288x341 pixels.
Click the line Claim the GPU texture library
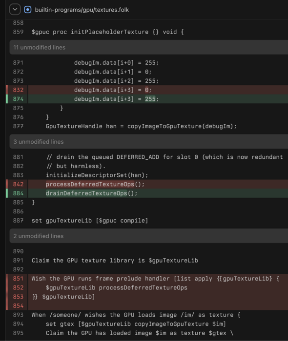tap(115, 260)
